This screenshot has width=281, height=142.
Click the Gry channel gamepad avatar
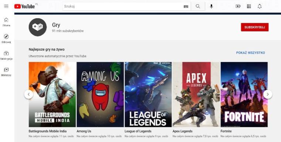point(38,27)
